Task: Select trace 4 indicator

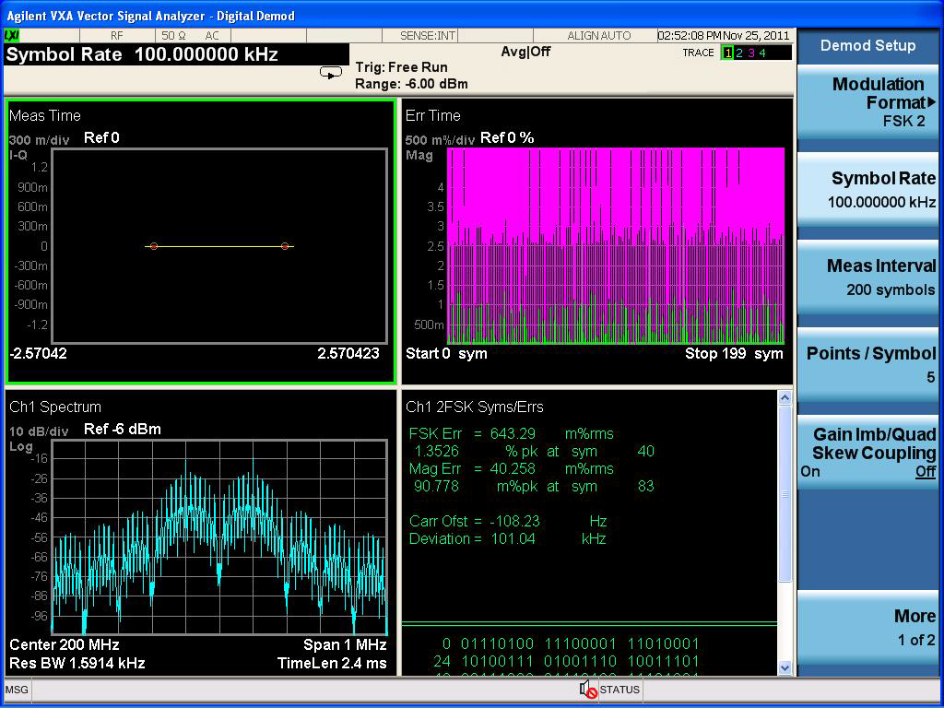Action: point(762,53)
